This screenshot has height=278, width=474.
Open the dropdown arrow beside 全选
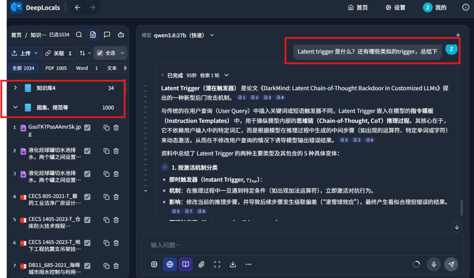click(122, 53)
